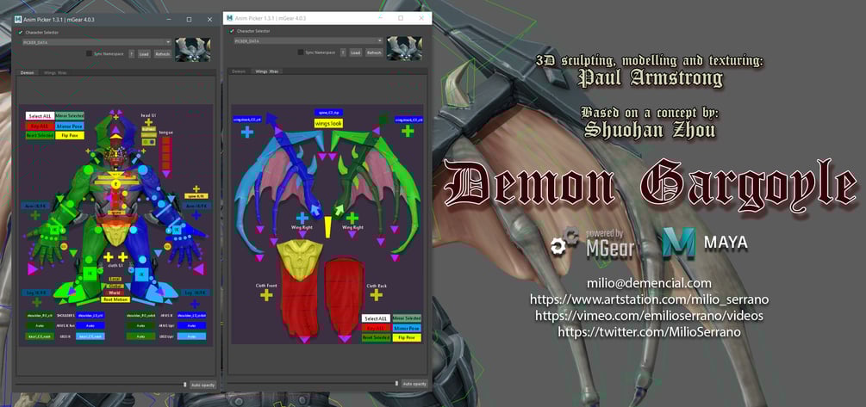Click Reset Selected in wings picker

tap(376, 337)
